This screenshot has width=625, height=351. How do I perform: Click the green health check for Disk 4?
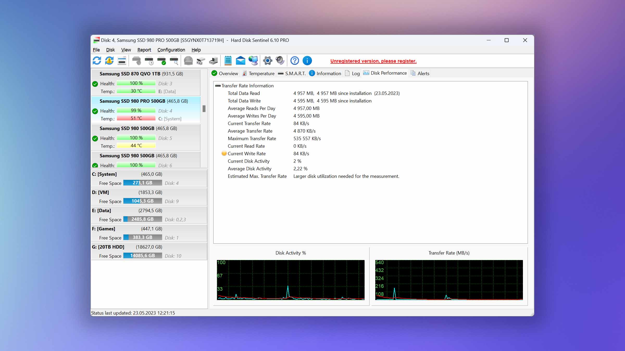pos(95,111)
